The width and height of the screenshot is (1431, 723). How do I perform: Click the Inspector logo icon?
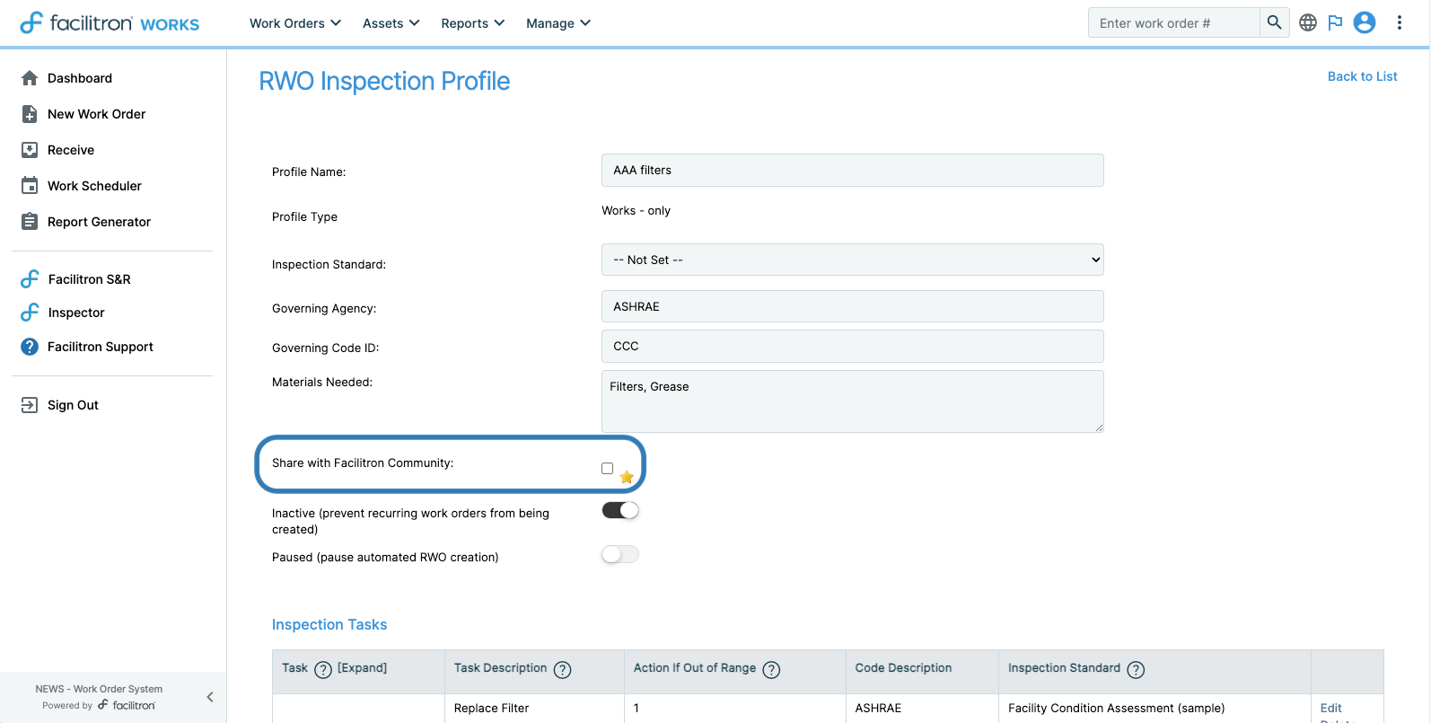(30, 313)
